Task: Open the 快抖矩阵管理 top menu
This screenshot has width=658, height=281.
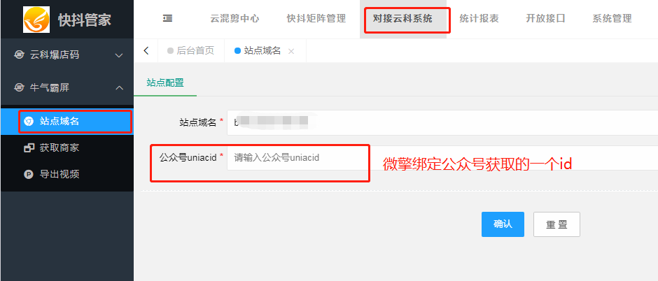Action: click(x=316, y=18)
